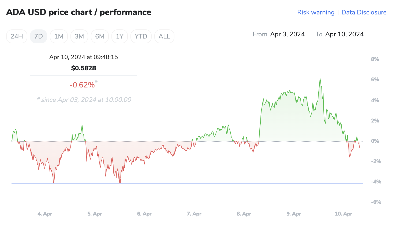Image resolution: width=396 pixels, height=230 pixels.
Task: Edit the From date Apr 3, 2024
Action: [287, 34]
